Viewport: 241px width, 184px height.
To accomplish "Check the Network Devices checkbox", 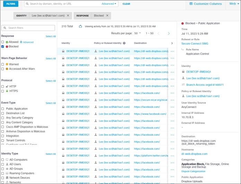I will [x=3, y=178].
